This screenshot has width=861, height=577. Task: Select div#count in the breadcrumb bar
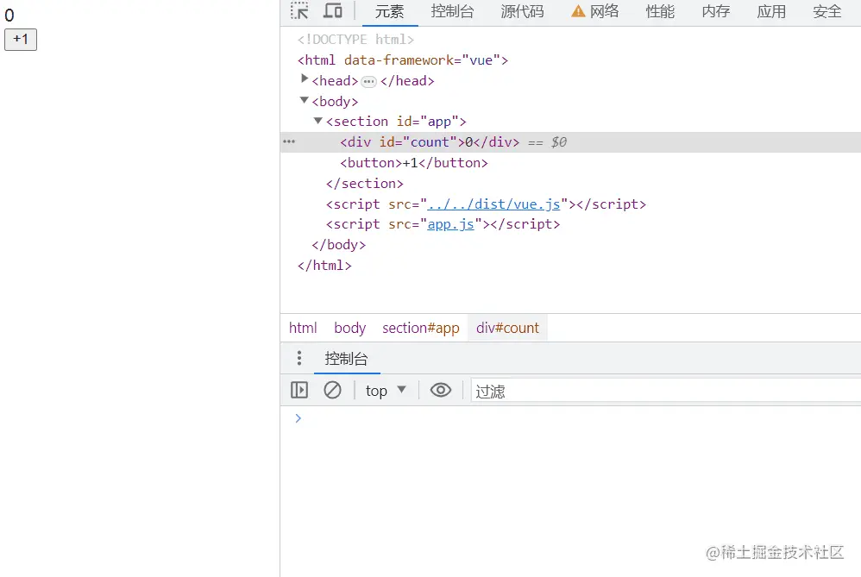[x=507, y=328]
